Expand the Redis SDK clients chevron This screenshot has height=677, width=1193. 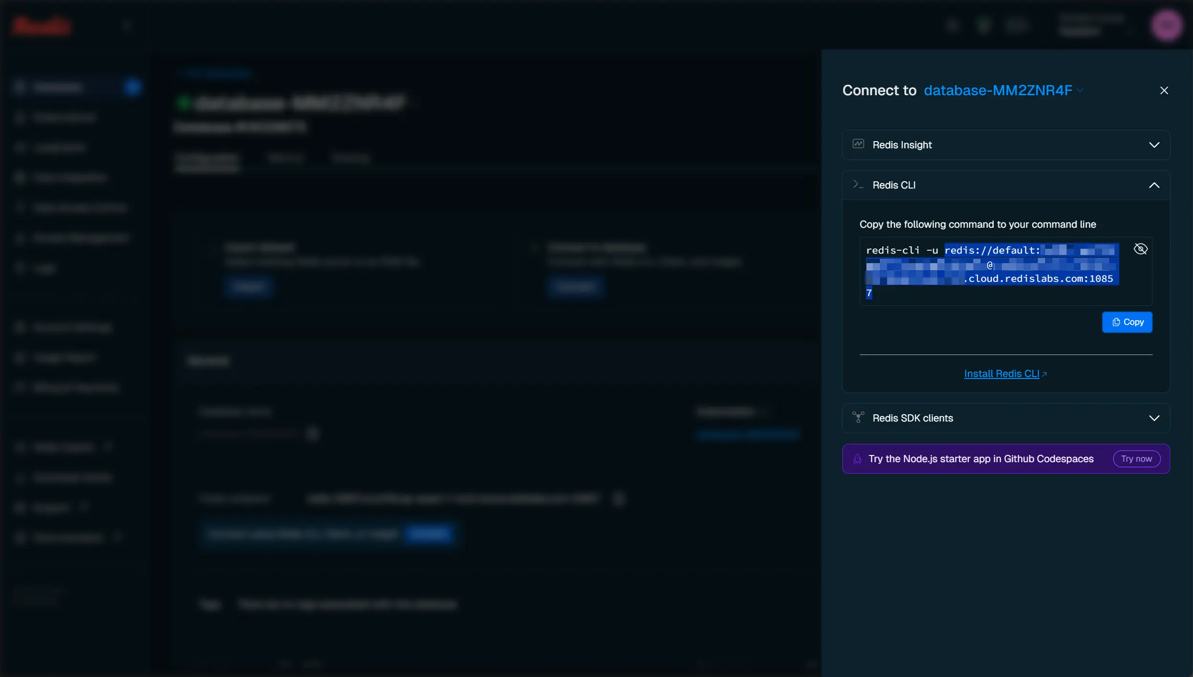point(1154,418)
